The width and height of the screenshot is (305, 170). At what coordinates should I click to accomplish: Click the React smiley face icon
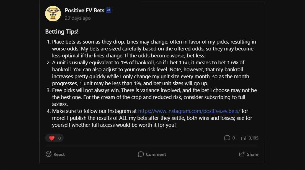click(49, 154)
